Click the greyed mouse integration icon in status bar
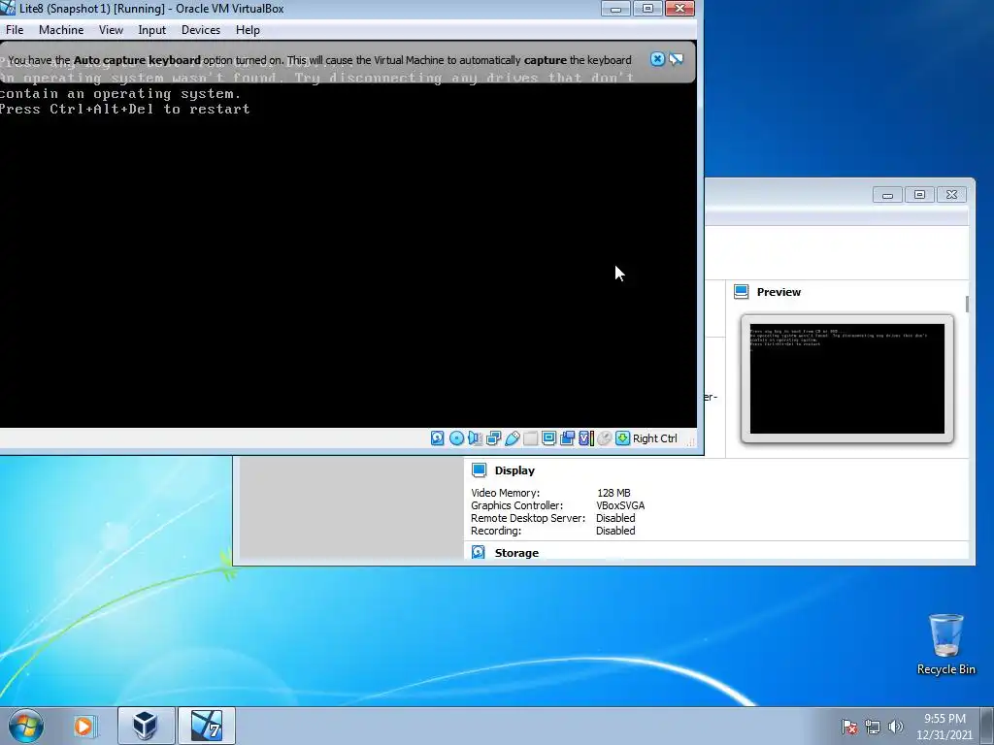 (x=604, y=438)
